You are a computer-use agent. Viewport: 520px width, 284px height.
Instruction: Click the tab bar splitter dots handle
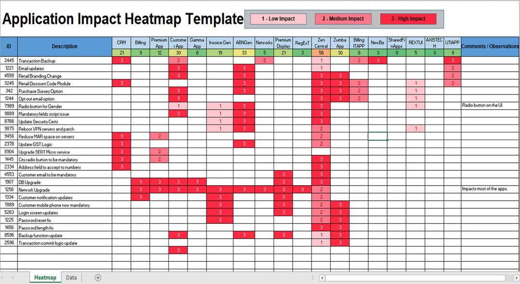[x=313, y=278]
